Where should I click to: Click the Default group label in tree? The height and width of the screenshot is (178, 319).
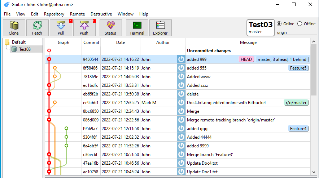point(19,42)
